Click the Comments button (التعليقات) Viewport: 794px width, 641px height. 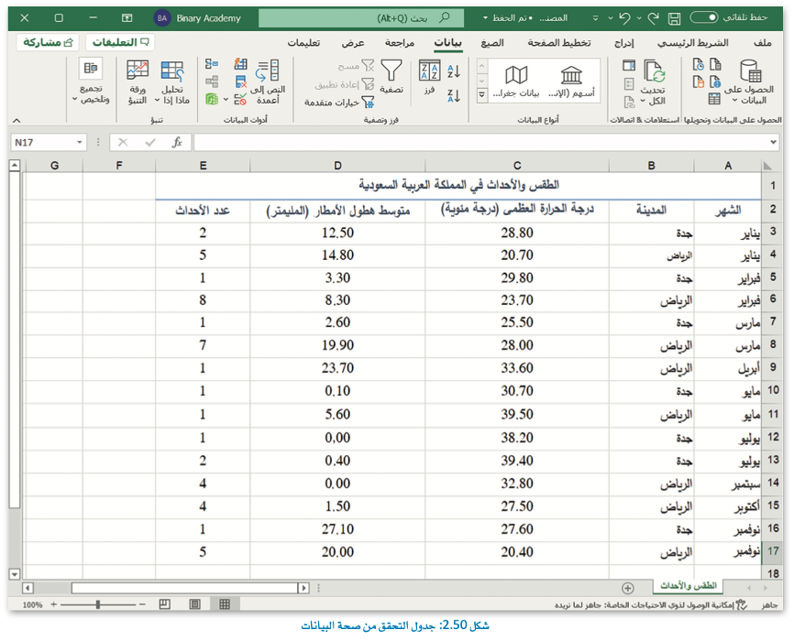[120, 42]
